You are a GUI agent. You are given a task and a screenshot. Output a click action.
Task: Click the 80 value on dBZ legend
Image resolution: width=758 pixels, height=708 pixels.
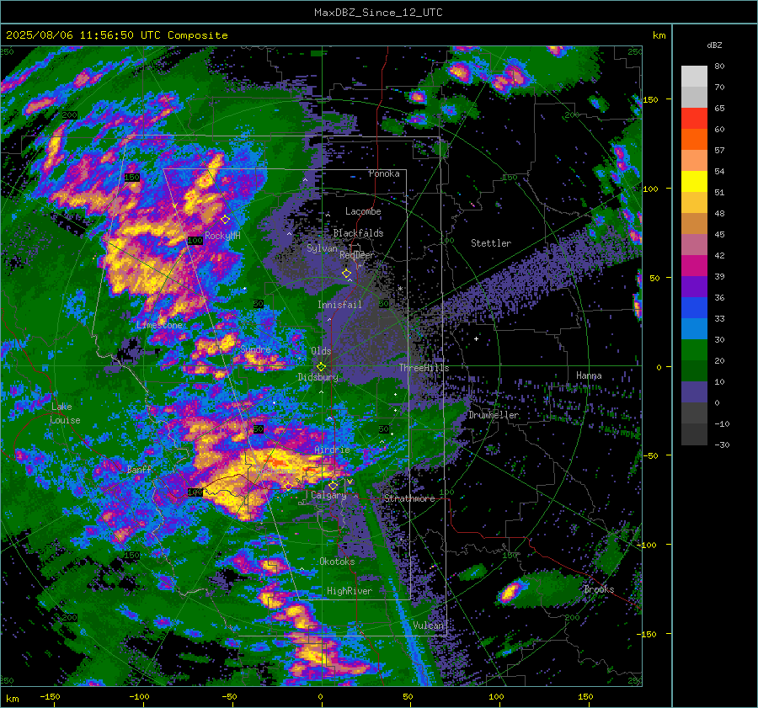(x=719, y=67)
